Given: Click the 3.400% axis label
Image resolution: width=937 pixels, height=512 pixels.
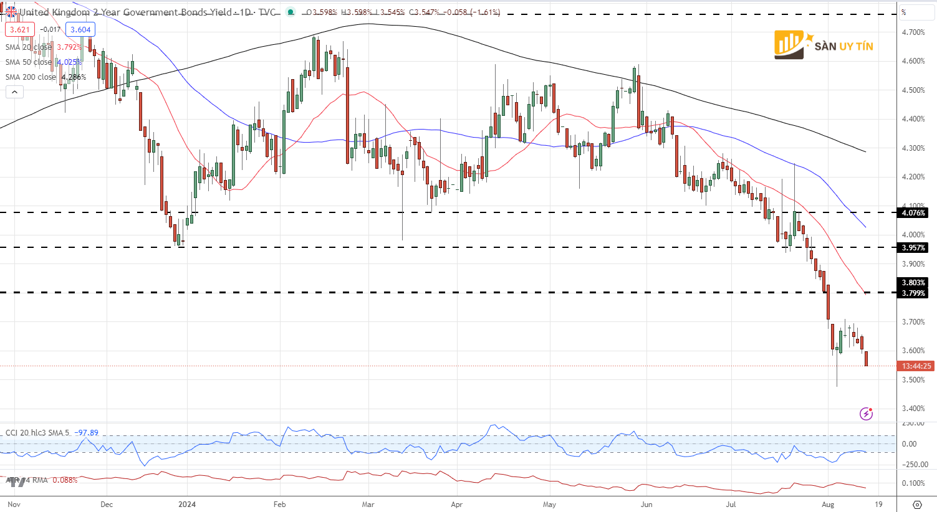Looking at the screenshot, I should click(913, 409).
